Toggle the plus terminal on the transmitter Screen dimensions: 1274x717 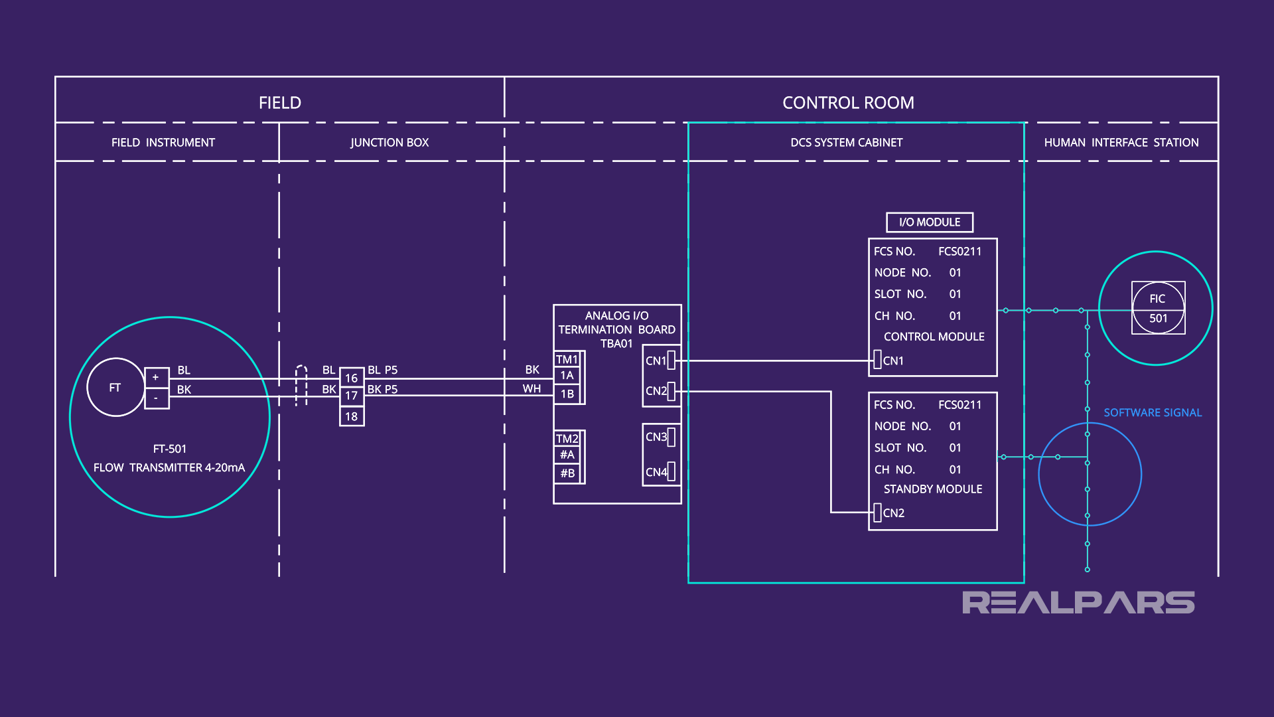point(157,376)
